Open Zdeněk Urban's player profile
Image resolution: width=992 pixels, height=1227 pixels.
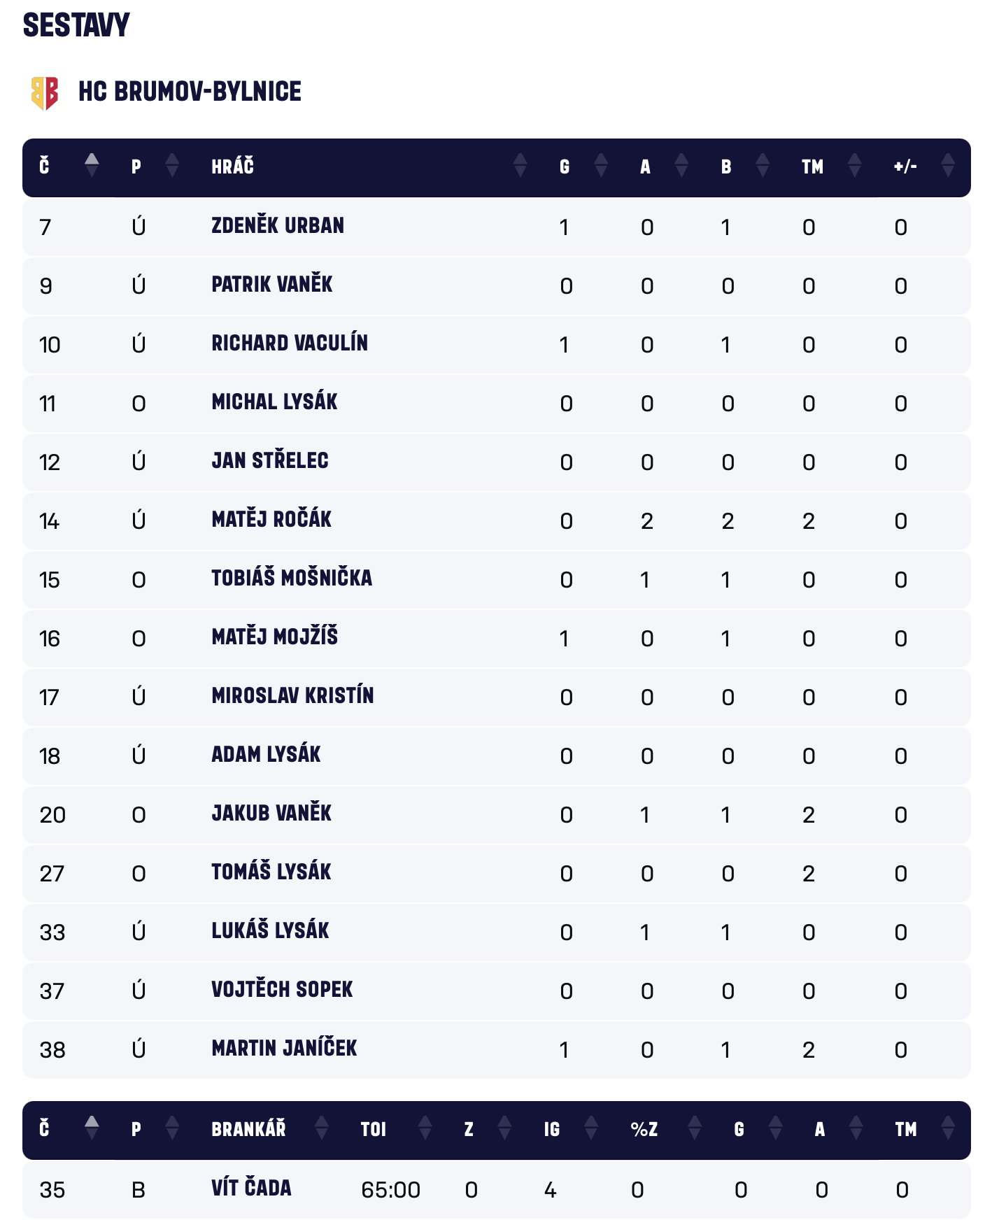tap(278, 226)
